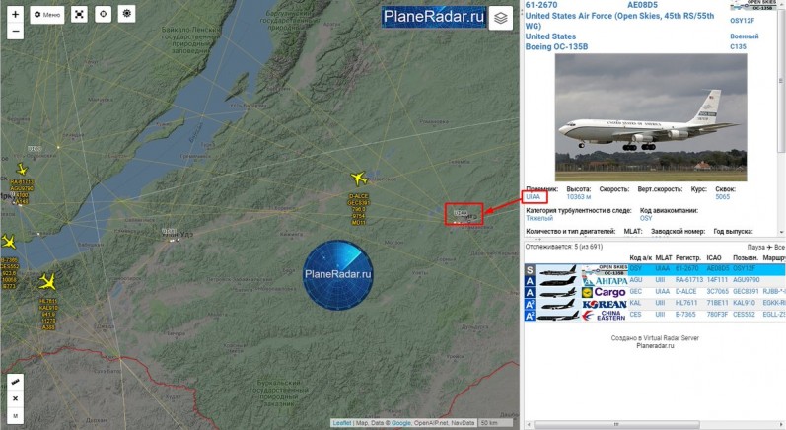Select the KAL910 aircraft on the map
786x430 pixels.
click(47, 282)
